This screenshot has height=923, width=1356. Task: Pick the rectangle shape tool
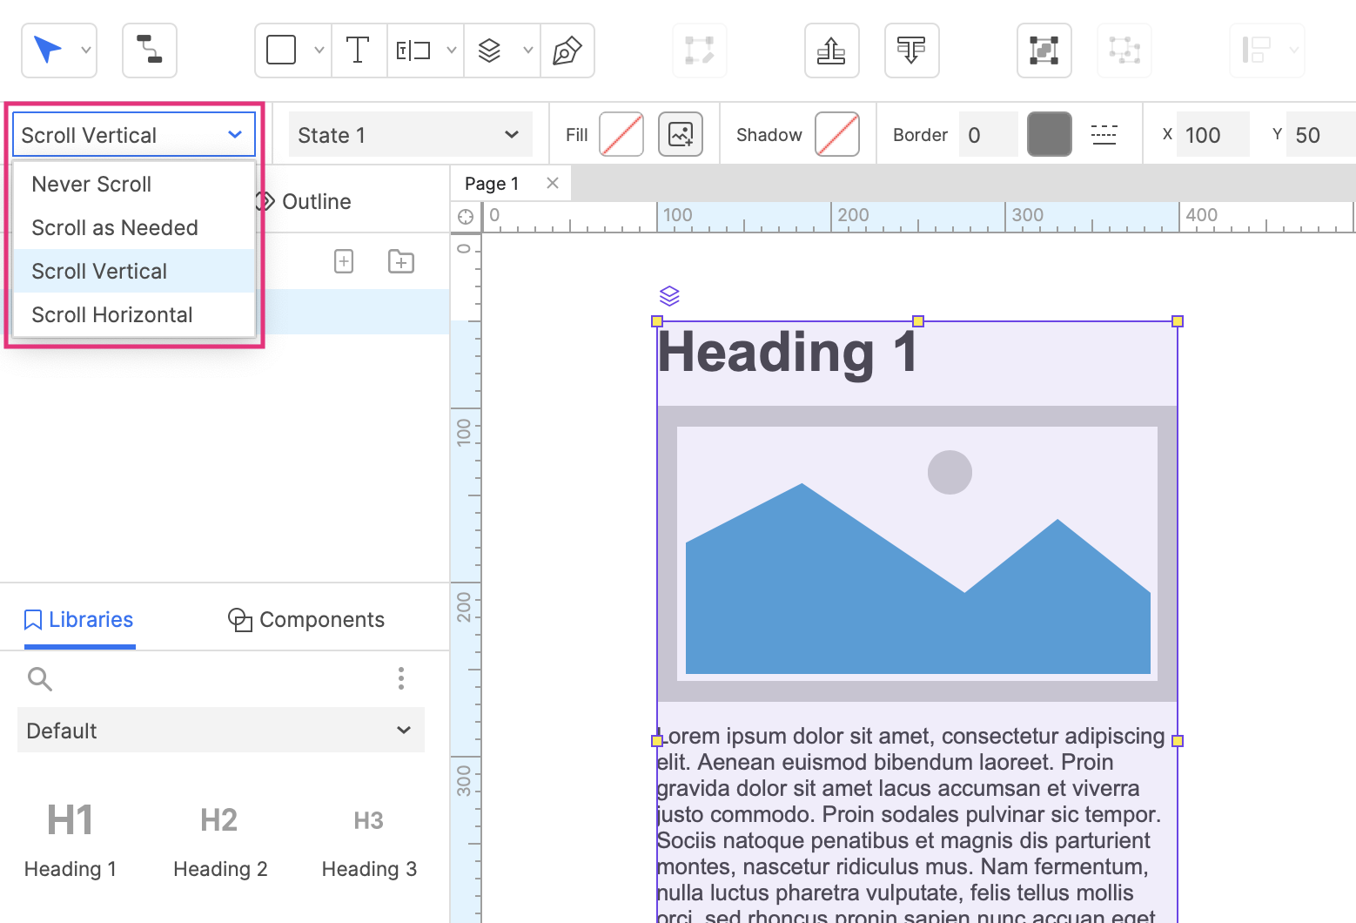281,51
